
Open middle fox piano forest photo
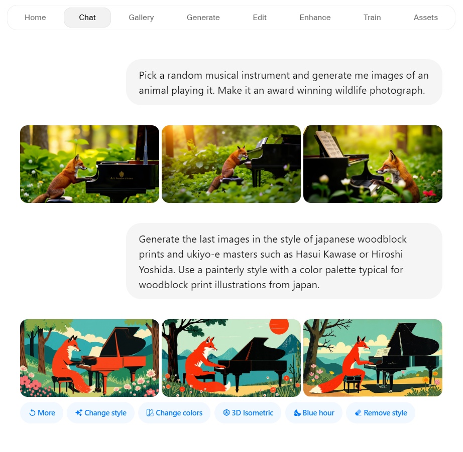pyautogui.click(x=231, y=164)
